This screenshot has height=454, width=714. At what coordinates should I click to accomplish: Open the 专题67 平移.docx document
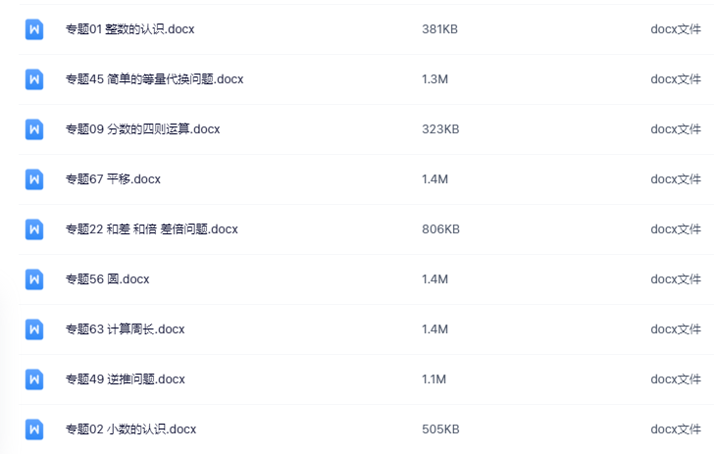[x=114, y=179]
